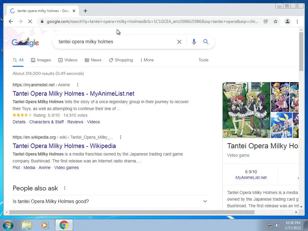Open the options dots beside the Wikipedia result

point(121,137)
